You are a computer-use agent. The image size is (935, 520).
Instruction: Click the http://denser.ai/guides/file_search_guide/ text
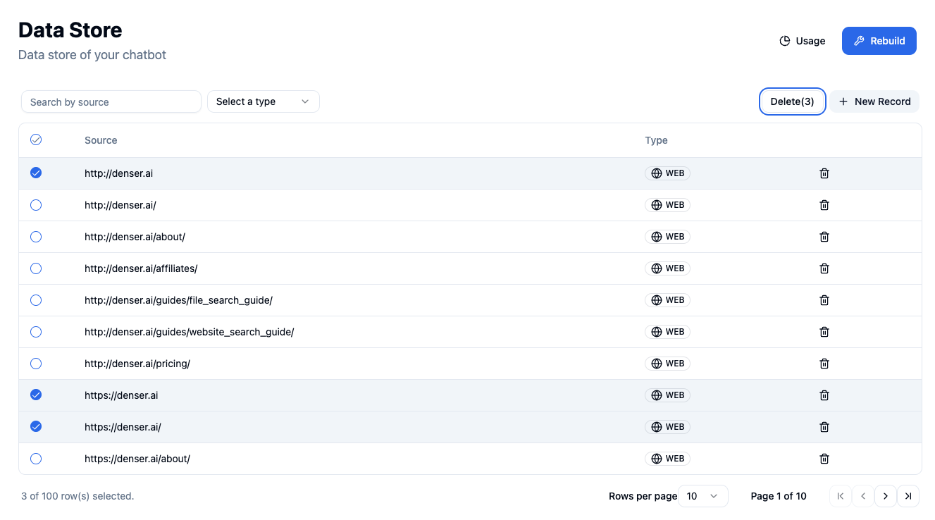pos(178,300)
